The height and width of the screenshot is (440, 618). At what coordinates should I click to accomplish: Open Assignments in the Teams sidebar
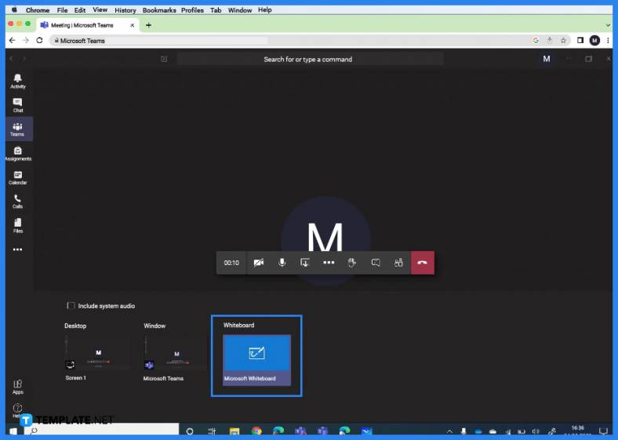tap(18, 154)
